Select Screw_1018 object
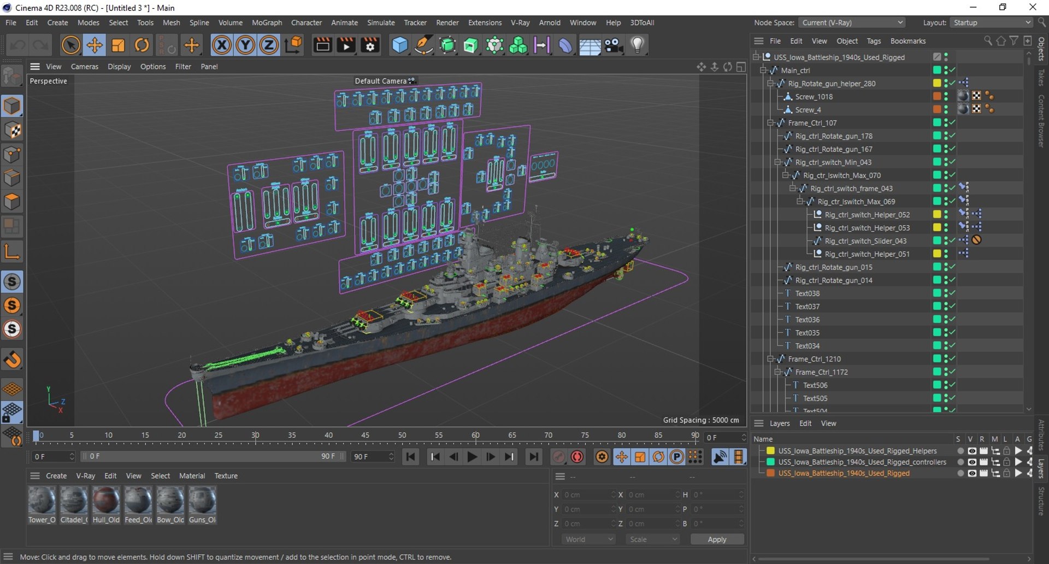This screenshot has height=564, width=1049. point(814,97)
